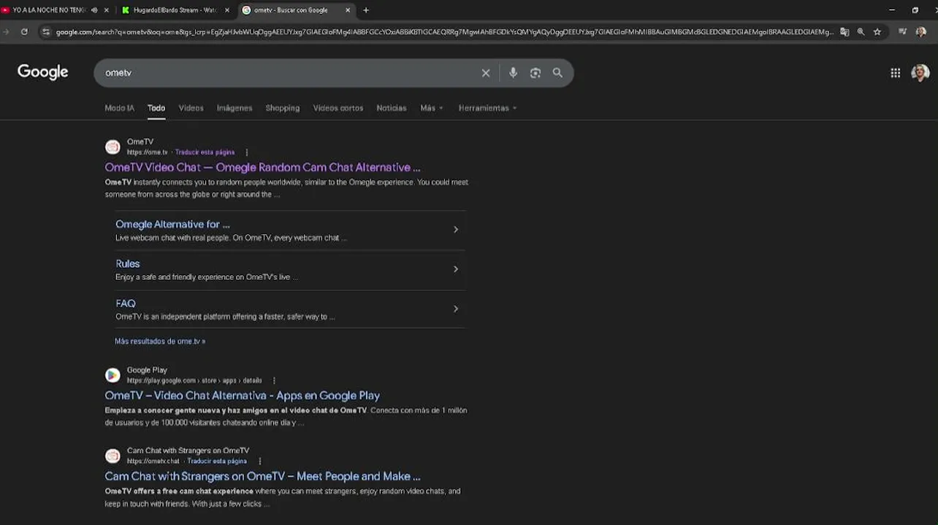
Task: Expand the Herramientas dropdown
Action: (x=487, y=108)
